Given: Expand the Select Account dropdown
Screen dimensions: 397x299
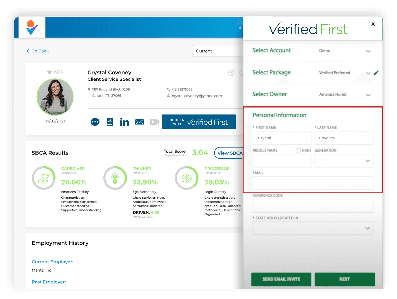Looking at the screenshot, I should click(x=368, y=51).
